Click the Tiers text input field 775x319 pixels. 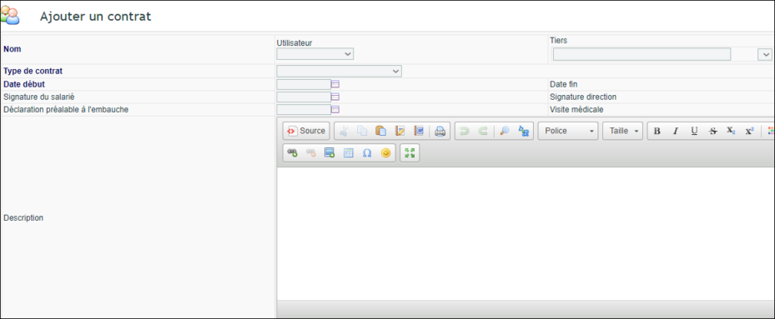[x=642, y=54]
